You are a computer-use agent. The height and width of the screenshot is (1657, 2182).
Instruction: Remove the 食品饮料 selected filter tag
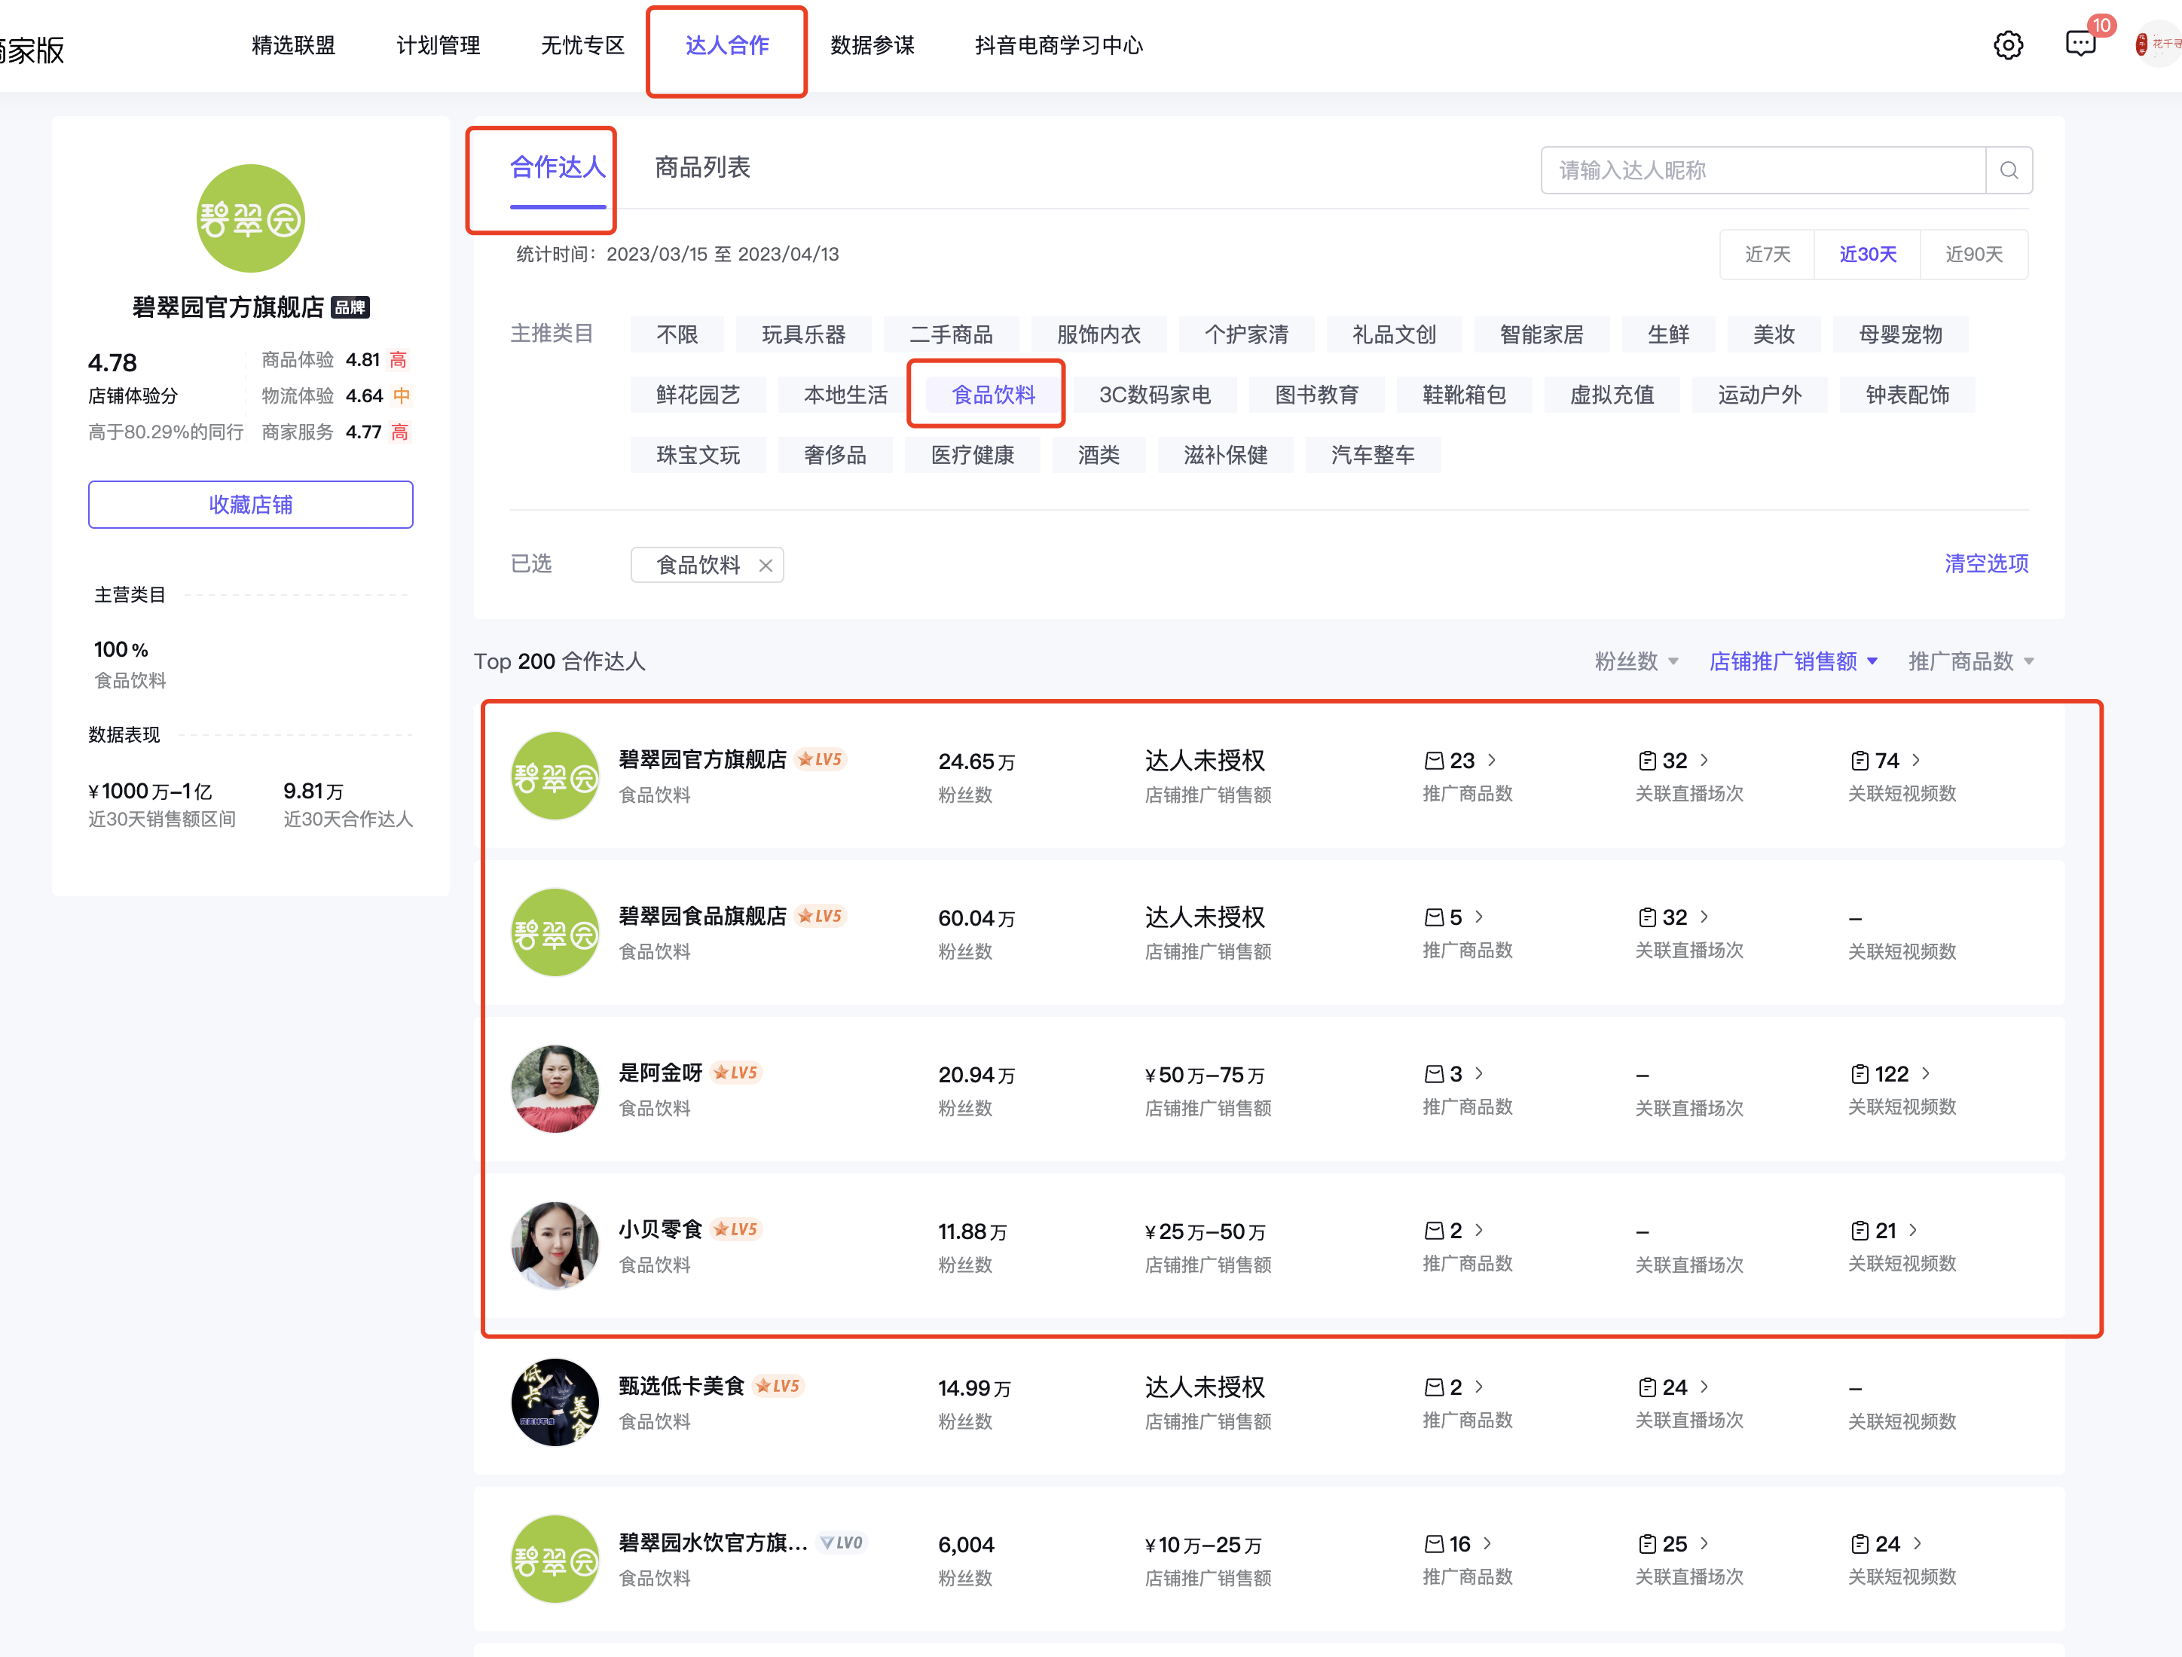tap(766, 565)
